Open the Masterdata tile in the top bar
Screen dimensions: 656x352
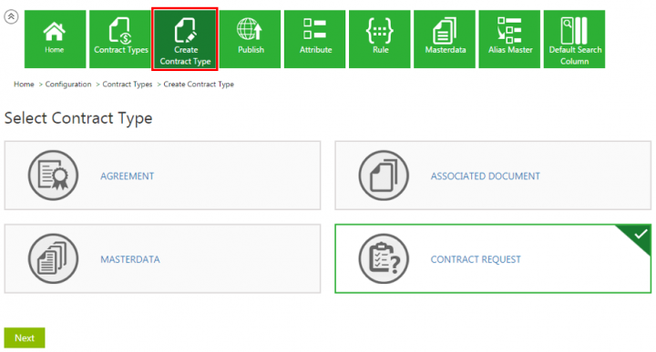[x=445, y=39]
